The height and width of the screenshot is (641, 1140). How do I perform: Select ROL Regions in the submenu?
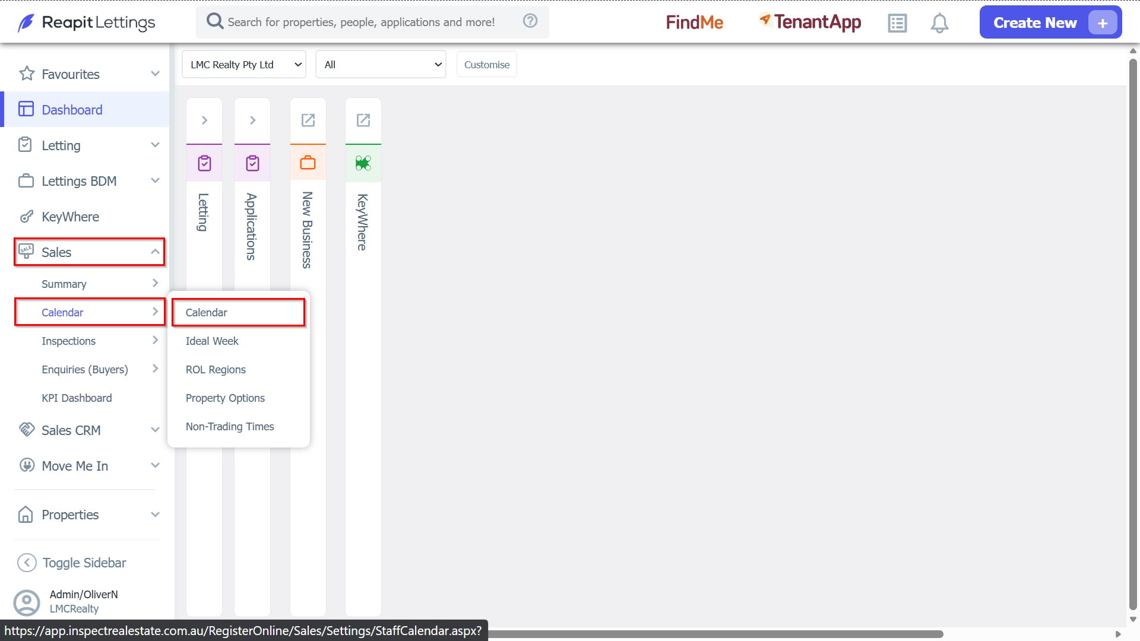216,370
